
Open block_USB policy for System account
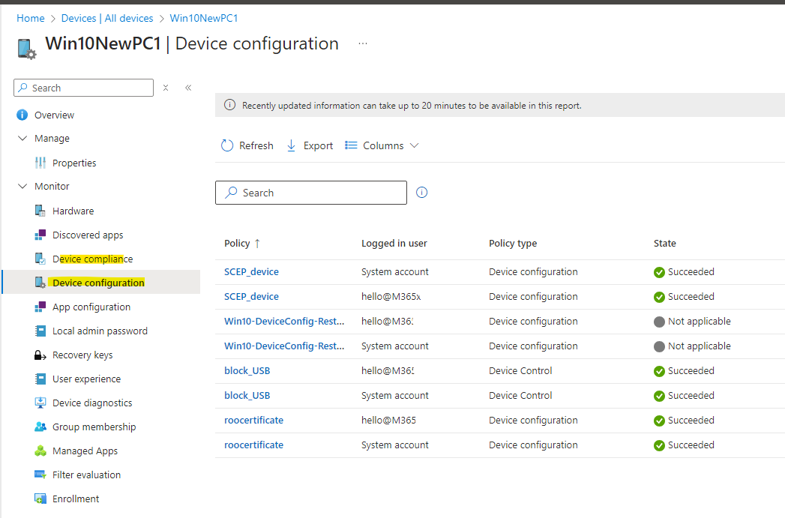[x=247, y=396]
